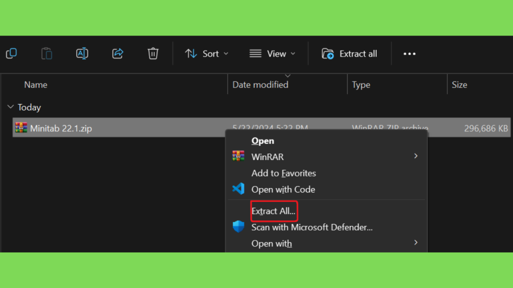Click the Share icon in toolbar
Image resolution: width=513 pixels, height=288 pixels.
click(x=118, y=53)
